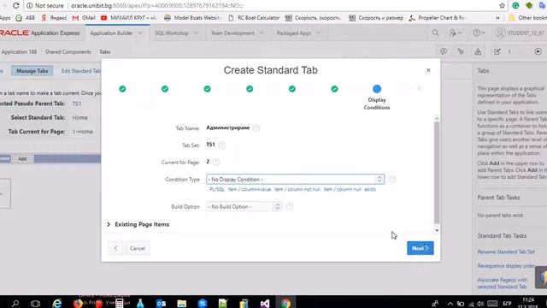Click the second completed wizard step circle
This screenshot has width=547, height=308.
pyautogui.click(x=165, y=89)
